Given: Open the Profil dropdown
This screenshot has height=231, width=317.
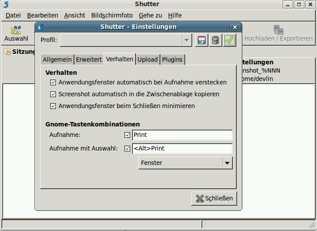Looking at the screenshot, I should pyautogui.click(x=126, y=40).
